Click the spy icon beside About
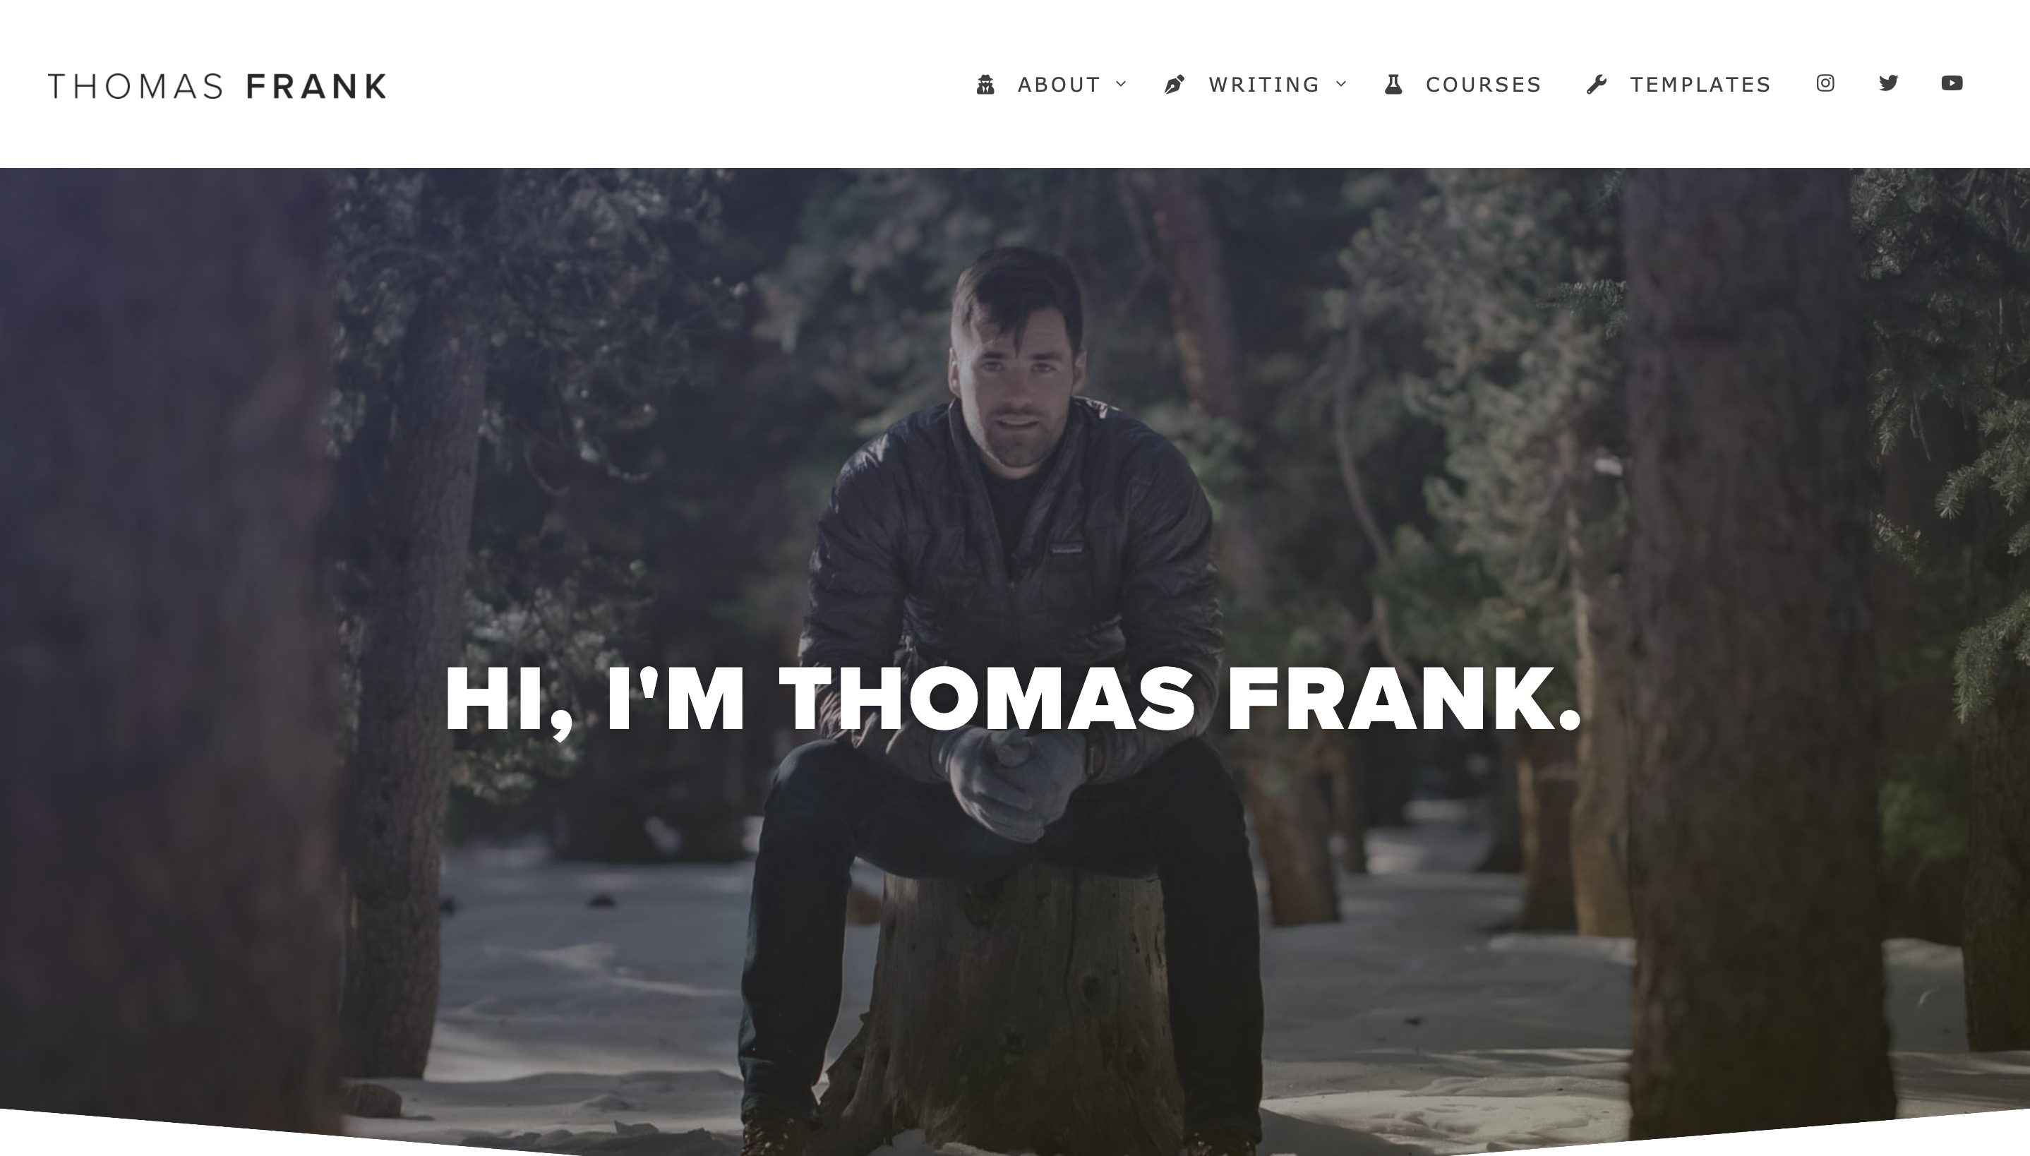The height and width of the screenshot is (1156, 2030). click(985, 84)
